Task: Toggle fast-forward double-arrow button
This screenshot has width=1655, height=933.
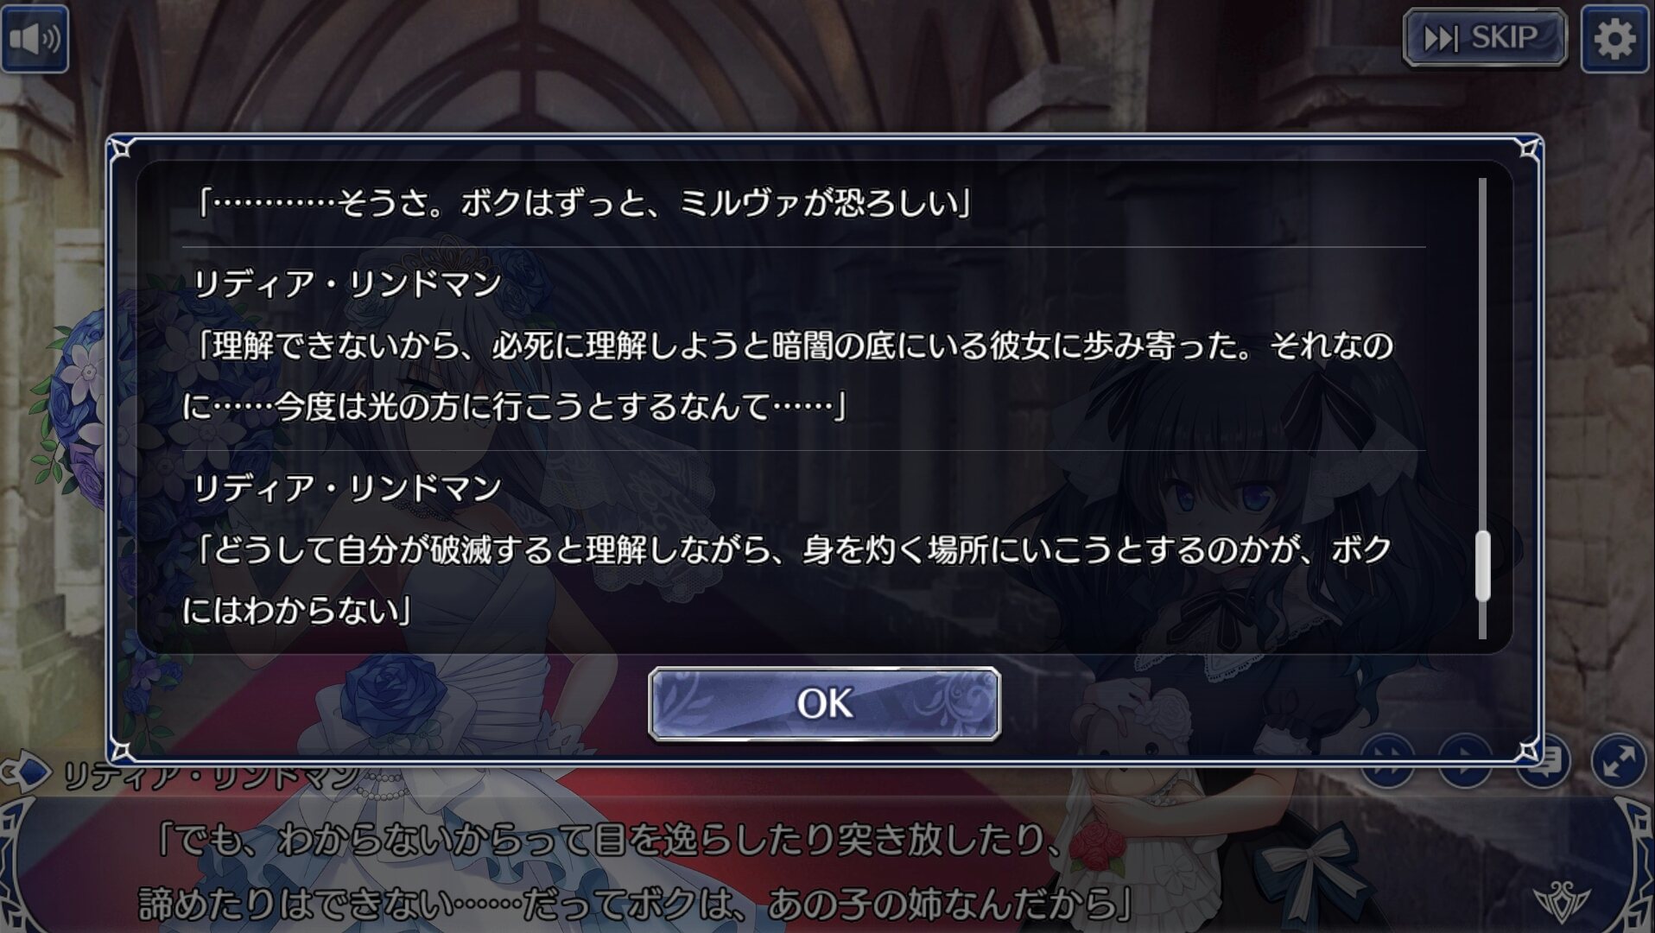Action: [x=1388, y=760]
